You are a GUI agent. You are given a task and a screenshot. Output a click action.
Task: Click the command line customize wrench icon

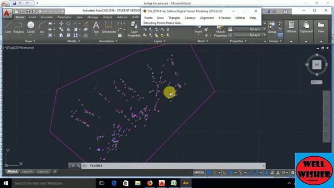tap(78, 166)
